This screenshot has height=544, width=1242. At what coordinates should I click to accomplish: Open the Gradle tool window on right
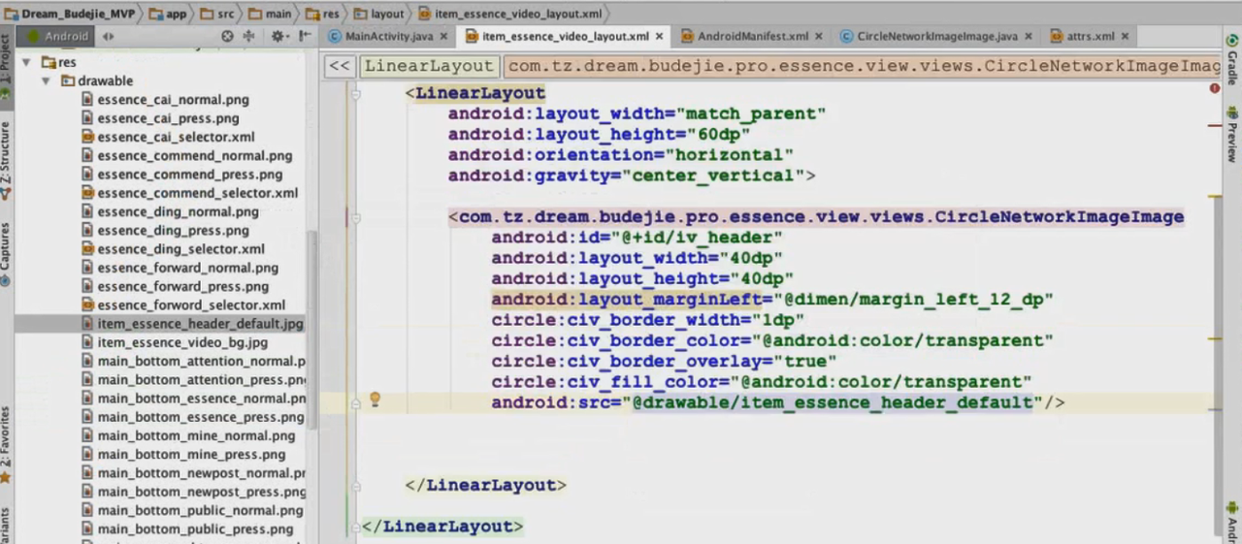[x=1232, y=60]
